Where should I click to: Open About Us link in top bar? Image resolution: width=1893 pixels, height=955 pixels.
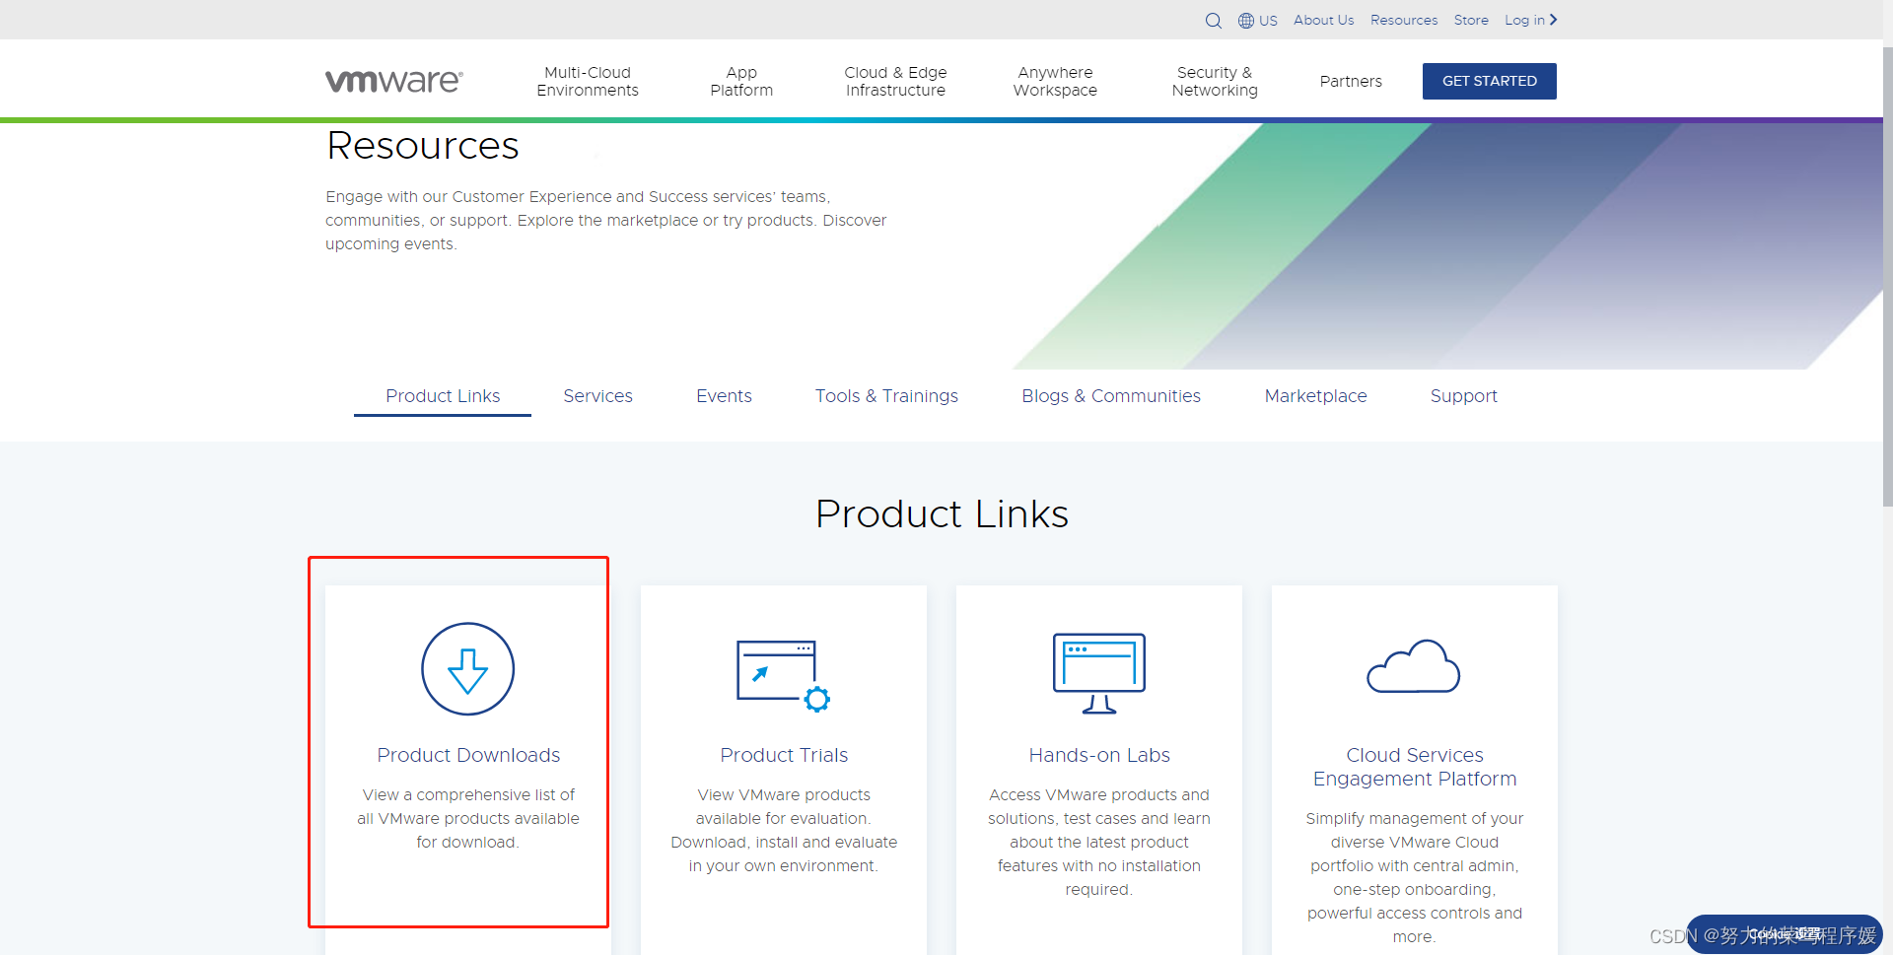tap(1323, 21)
